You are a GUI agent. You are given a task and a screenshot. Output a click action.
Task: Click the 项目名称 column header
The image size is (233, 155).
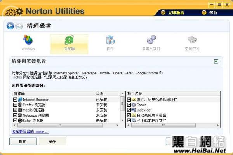click(x=173, y=94)
